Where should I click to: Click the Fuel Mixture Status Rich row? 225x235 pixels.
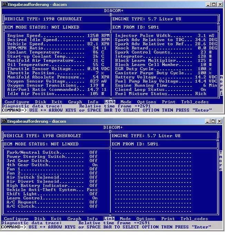(160, 94)
